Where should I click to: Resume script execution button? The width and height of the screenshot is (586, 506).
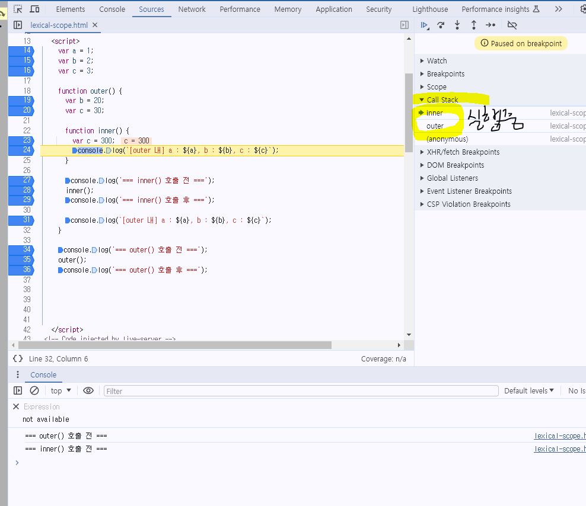pos(425,25)
